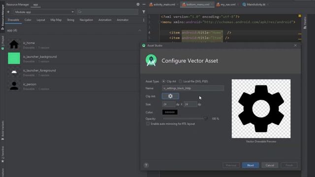Screen dimensions: 315x177
Task: Select the ic_launcher_foreground drawable icon
Action: (14, 72)
